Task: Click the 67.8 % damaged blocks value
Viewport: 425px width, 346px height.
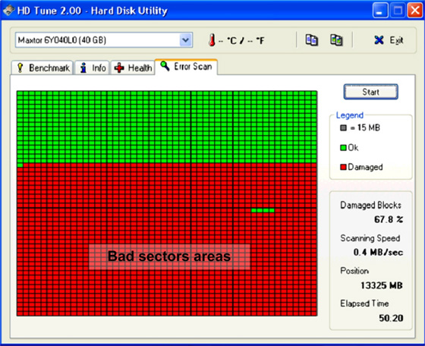Action: click(389, 219)
